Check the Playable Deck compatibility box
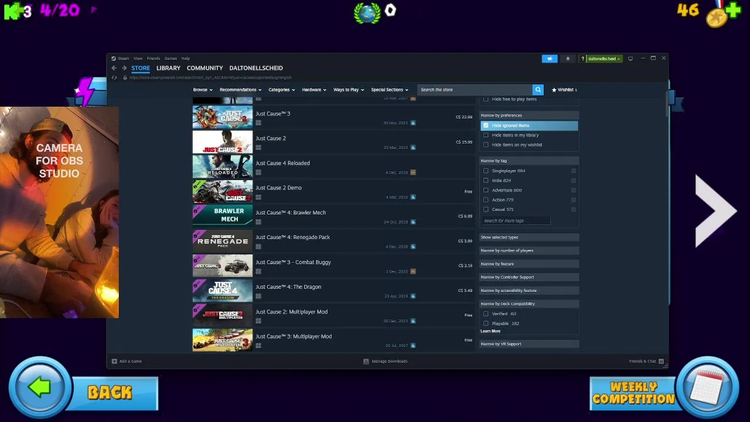The image size is (750, 422). [x=486, y=324]
